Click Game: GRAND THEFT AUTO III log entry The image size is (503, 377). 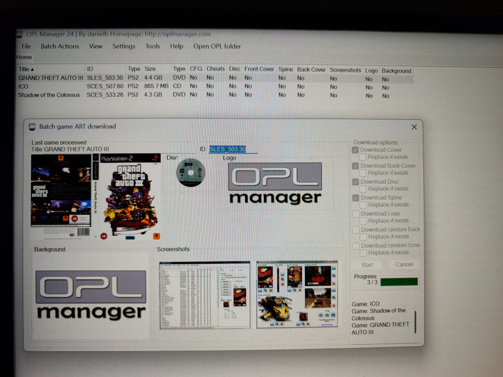[x=380, y=329]
